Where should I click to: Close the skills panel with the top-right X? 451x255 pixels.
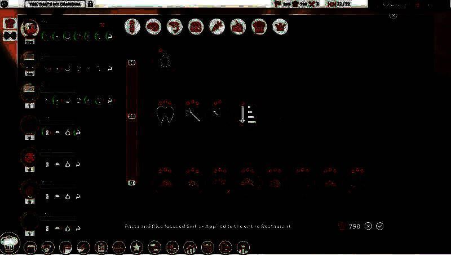coord(393,16)
